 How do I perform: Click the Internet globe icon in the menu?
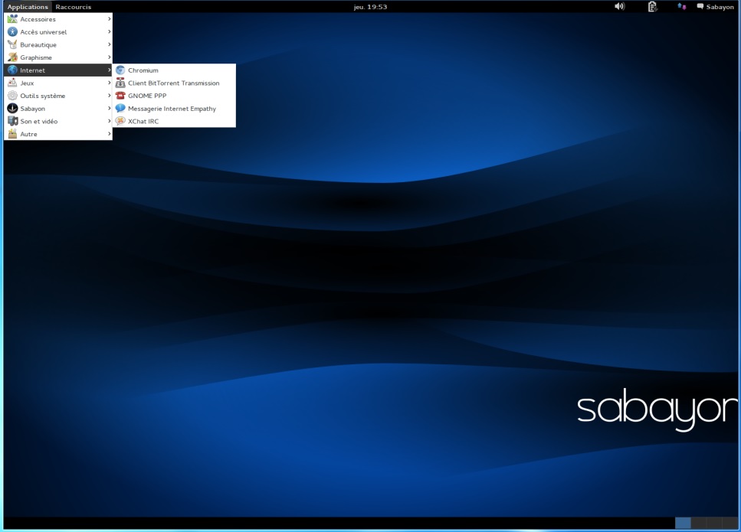pos(13,70)
